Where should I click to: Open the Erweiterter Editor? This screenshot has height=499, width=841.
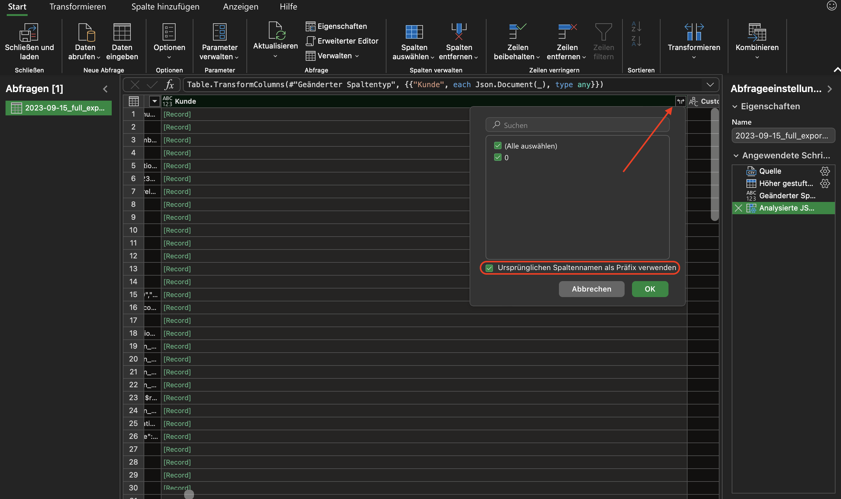click(x=342, y=41)
